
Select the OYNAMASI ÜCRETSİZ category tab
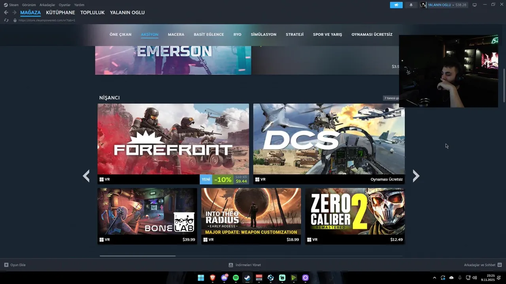372,35
